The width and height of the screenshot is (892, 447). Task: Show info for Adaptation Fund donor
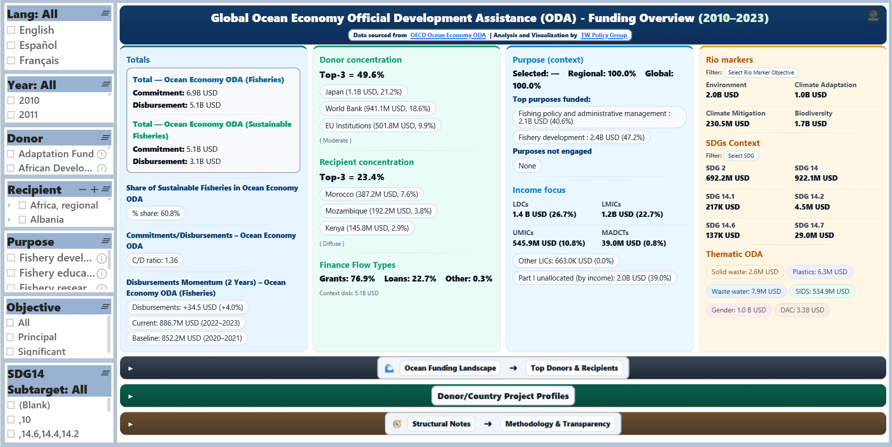point(102,154)
